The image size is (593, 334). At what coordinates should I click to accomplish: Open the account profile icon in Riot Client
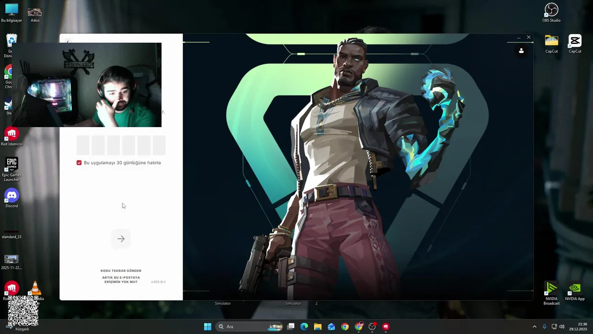pos(521,51)
